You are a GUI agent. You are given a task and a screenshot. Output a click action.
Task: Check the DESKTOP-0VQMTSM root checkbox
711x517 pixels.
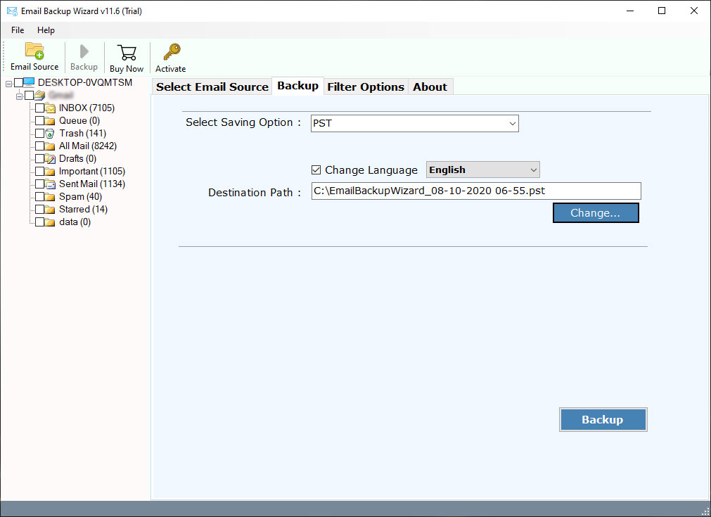18,82
